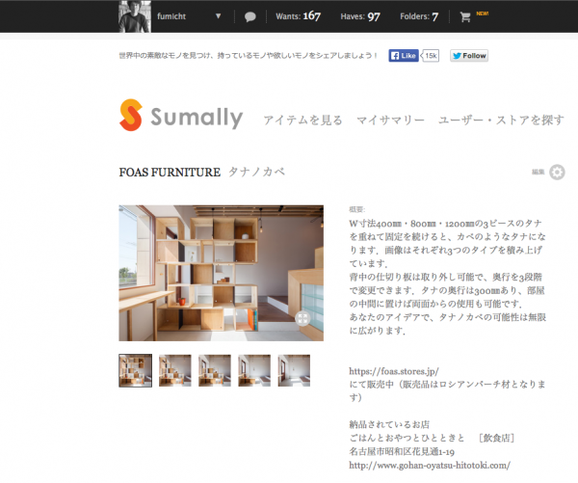This screenshot has width=578, height=483.
Task: Go to マイサマリー navigation tab
Action: pyautogui.click(x=390, y=120)
